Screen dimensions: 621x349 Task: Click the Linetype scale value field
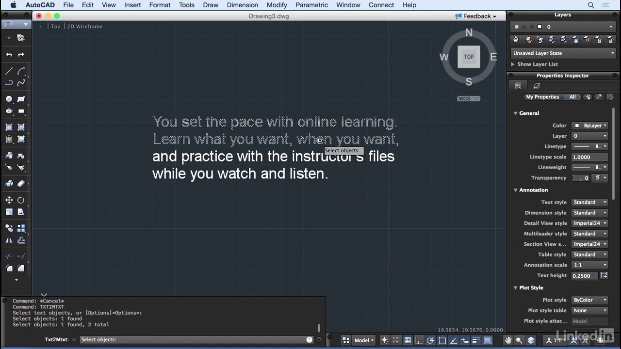point(589,157)
